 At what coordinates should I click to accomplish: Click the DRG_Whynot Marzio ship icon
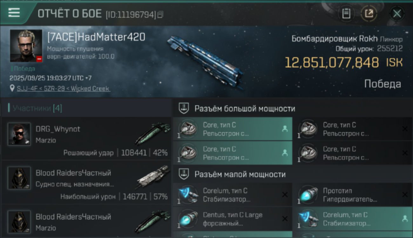click(x=153, y=133)
